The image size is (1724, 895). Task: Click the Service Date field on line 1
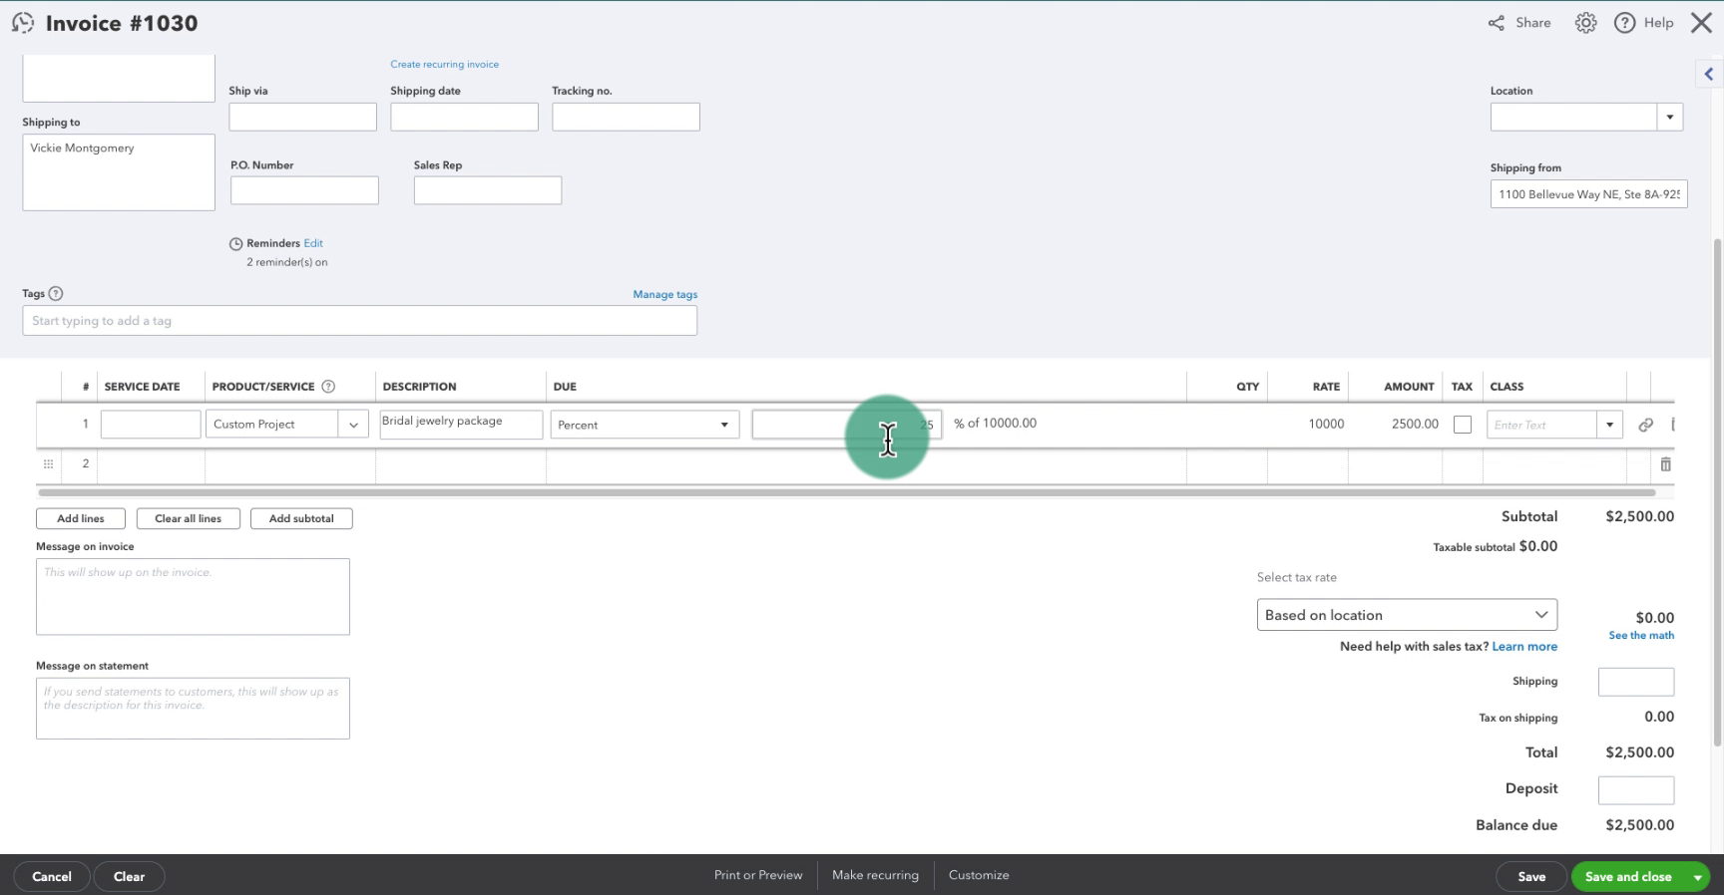click(x=151, y=425)
